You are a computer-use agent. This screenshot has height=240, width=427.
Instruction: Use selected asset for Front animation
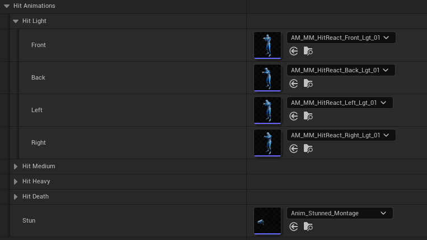[x=294, y=51]
